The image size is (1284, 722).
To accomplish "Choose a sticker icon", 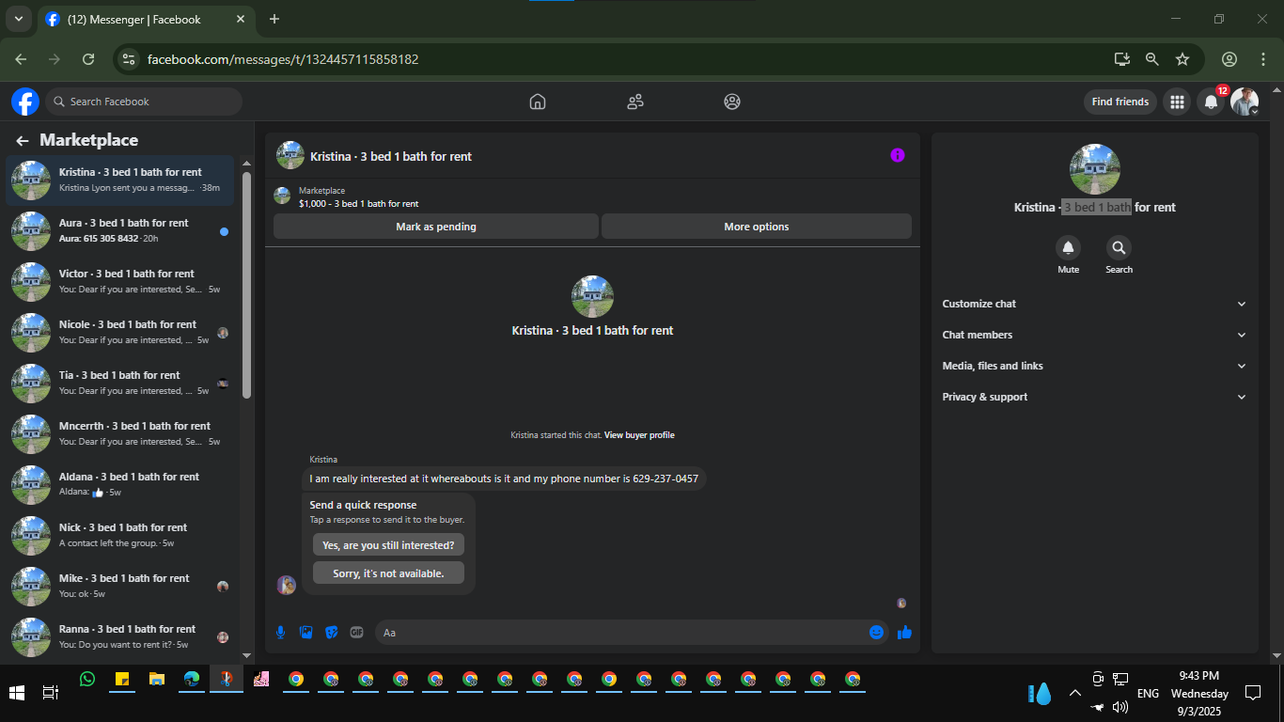I will click(331, 633).
